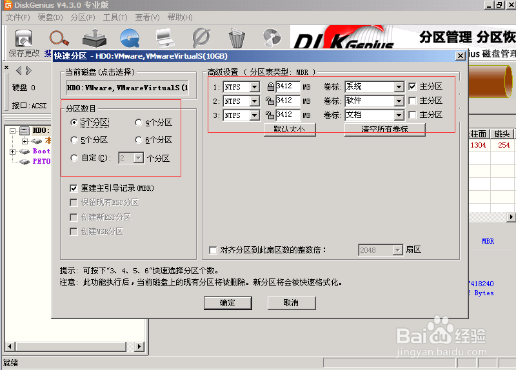Expand the Boot tree node
Image resolution: width=516 pixels, height=370 pixels.
pos(12,151)
